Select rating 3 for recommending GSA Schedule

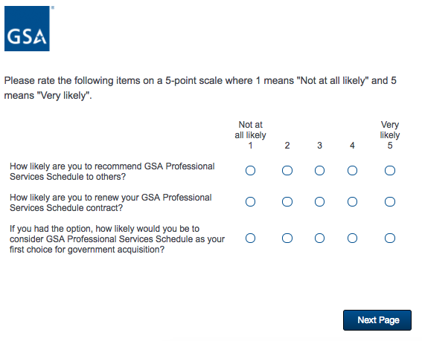point(319,170)
